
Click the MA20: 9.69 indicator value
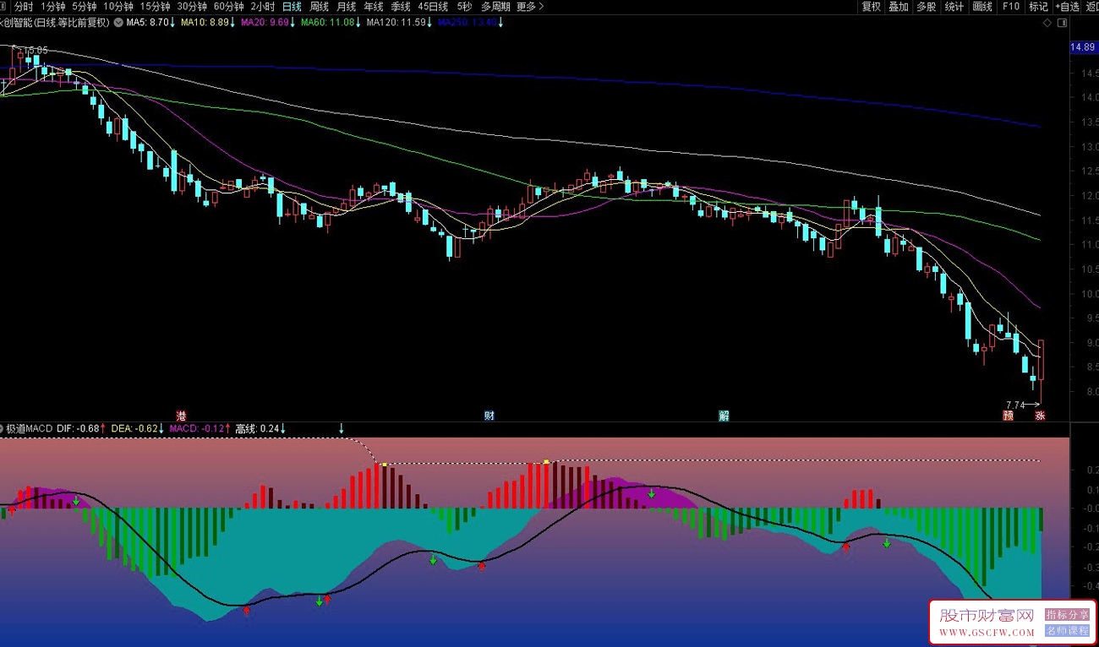tap(268, 23)
